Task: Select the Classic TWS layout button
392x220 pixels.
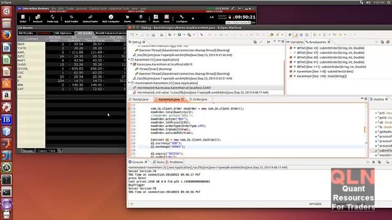Action: (x=47, y=151)
